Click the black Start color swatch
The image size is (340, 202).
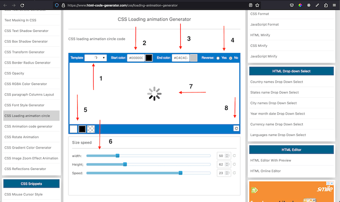point(149,58)
